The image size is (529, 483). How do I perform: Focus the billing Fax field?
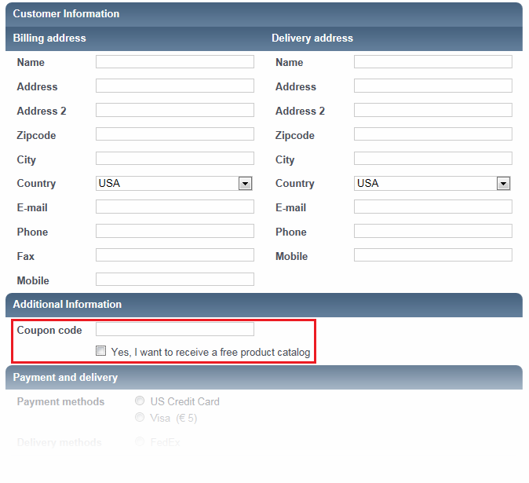click(x=174, y=256)
